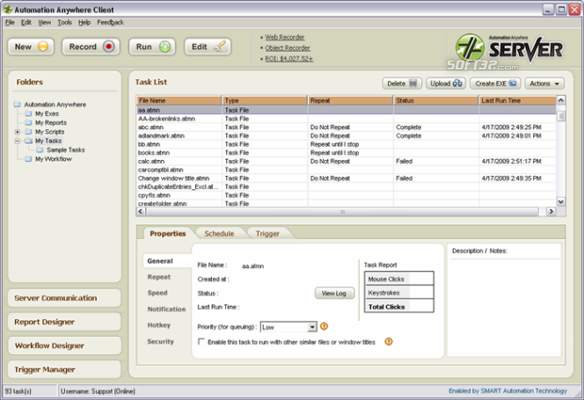Switch to the Trigger tab
The image size is (584, 400).
267,234
